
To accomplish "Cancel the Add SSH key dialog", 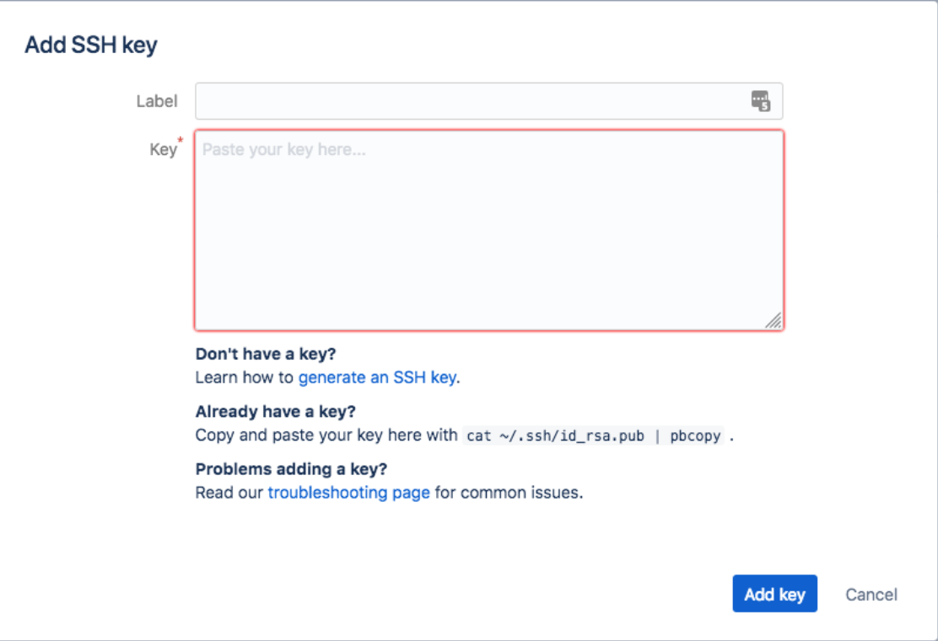I will [871, 595].
